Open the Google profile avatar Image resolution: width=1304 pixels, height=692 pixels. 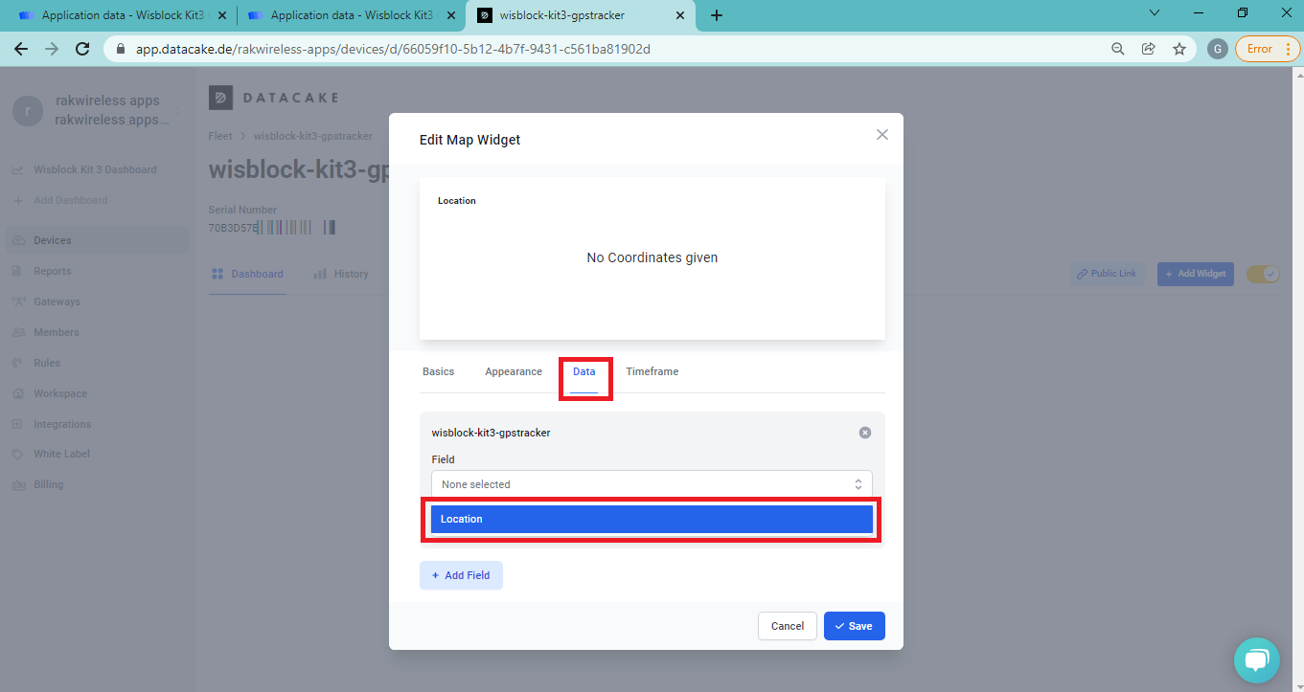1217,49
